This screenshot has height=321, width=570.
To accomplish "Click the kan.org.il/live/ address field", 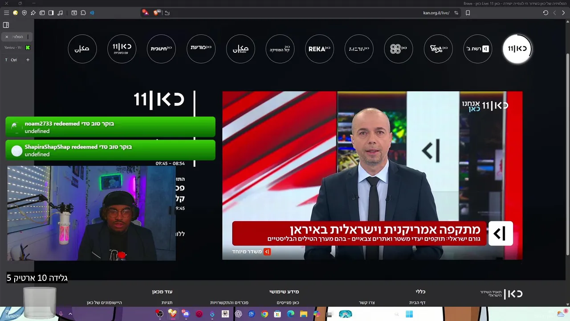I will click(x=436, y=13).
